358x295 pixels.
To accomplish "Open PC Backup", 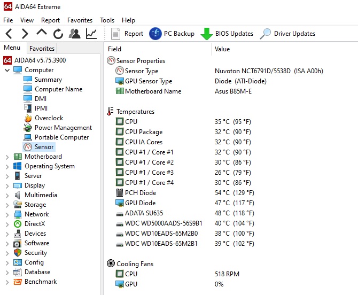I will [172, 34].
